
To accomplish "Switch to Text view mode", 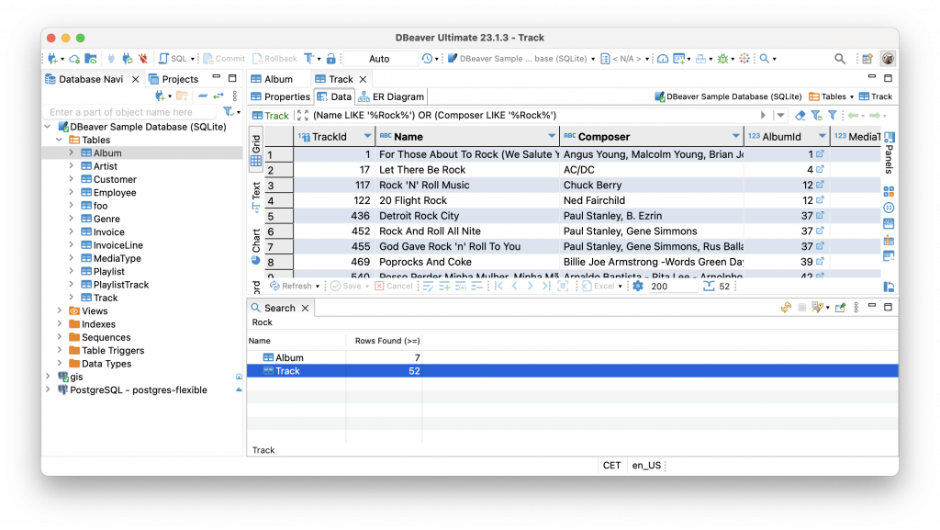I will pyautogui.click(x=256, y=196).
